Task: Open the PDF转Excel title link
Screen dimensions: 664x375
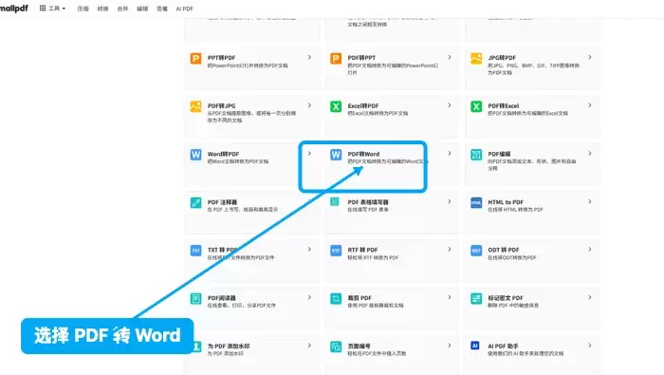Action: click(x=503, y=106)
